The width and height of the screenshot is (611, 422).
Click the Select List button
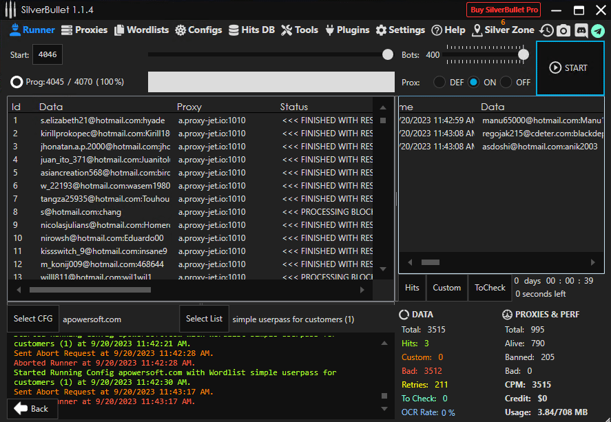click(x=204, y=319)
